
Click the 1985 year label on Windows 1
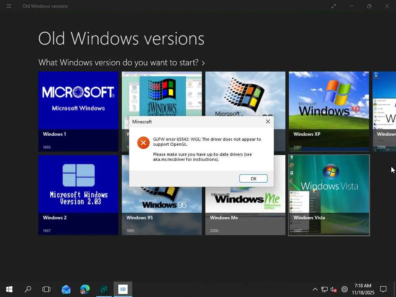[47, 147]
